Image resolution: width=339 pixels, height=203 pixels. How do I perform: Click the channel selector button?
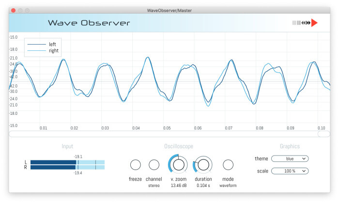coord(154,165)
